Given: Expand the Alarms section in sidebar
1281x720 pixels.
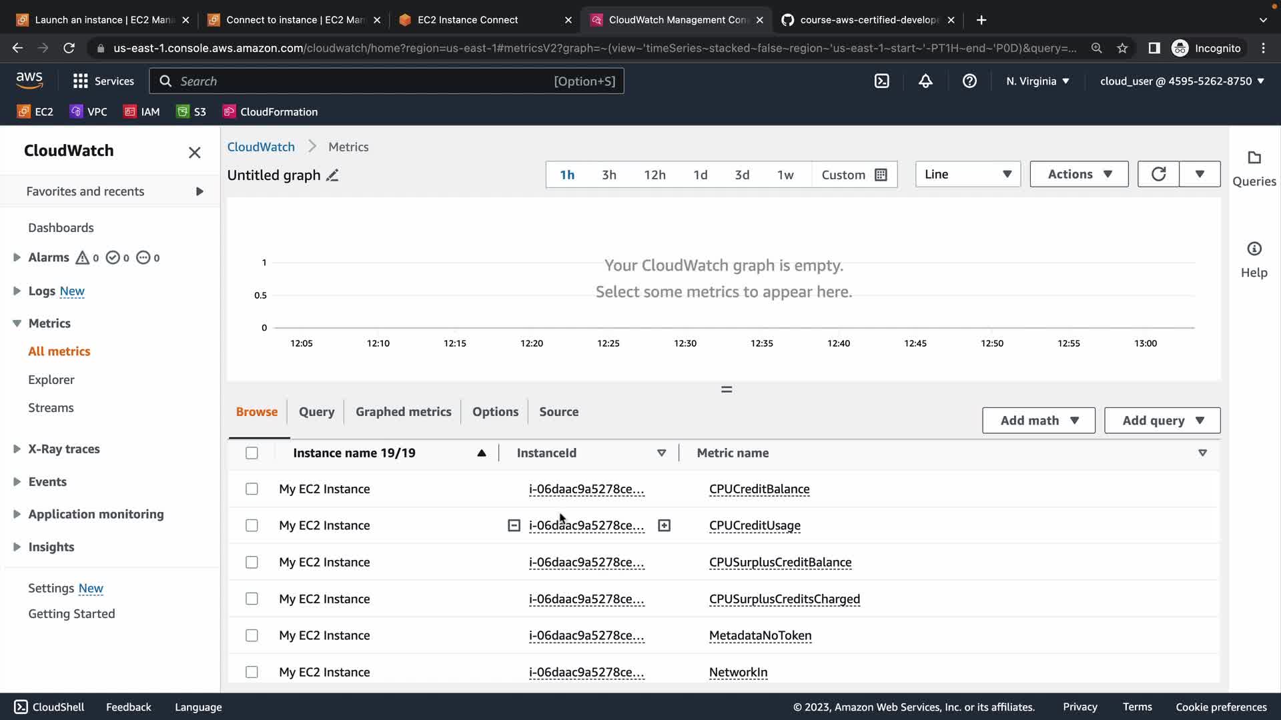Looking at the screenshot, I should click(x=17, y=257).
